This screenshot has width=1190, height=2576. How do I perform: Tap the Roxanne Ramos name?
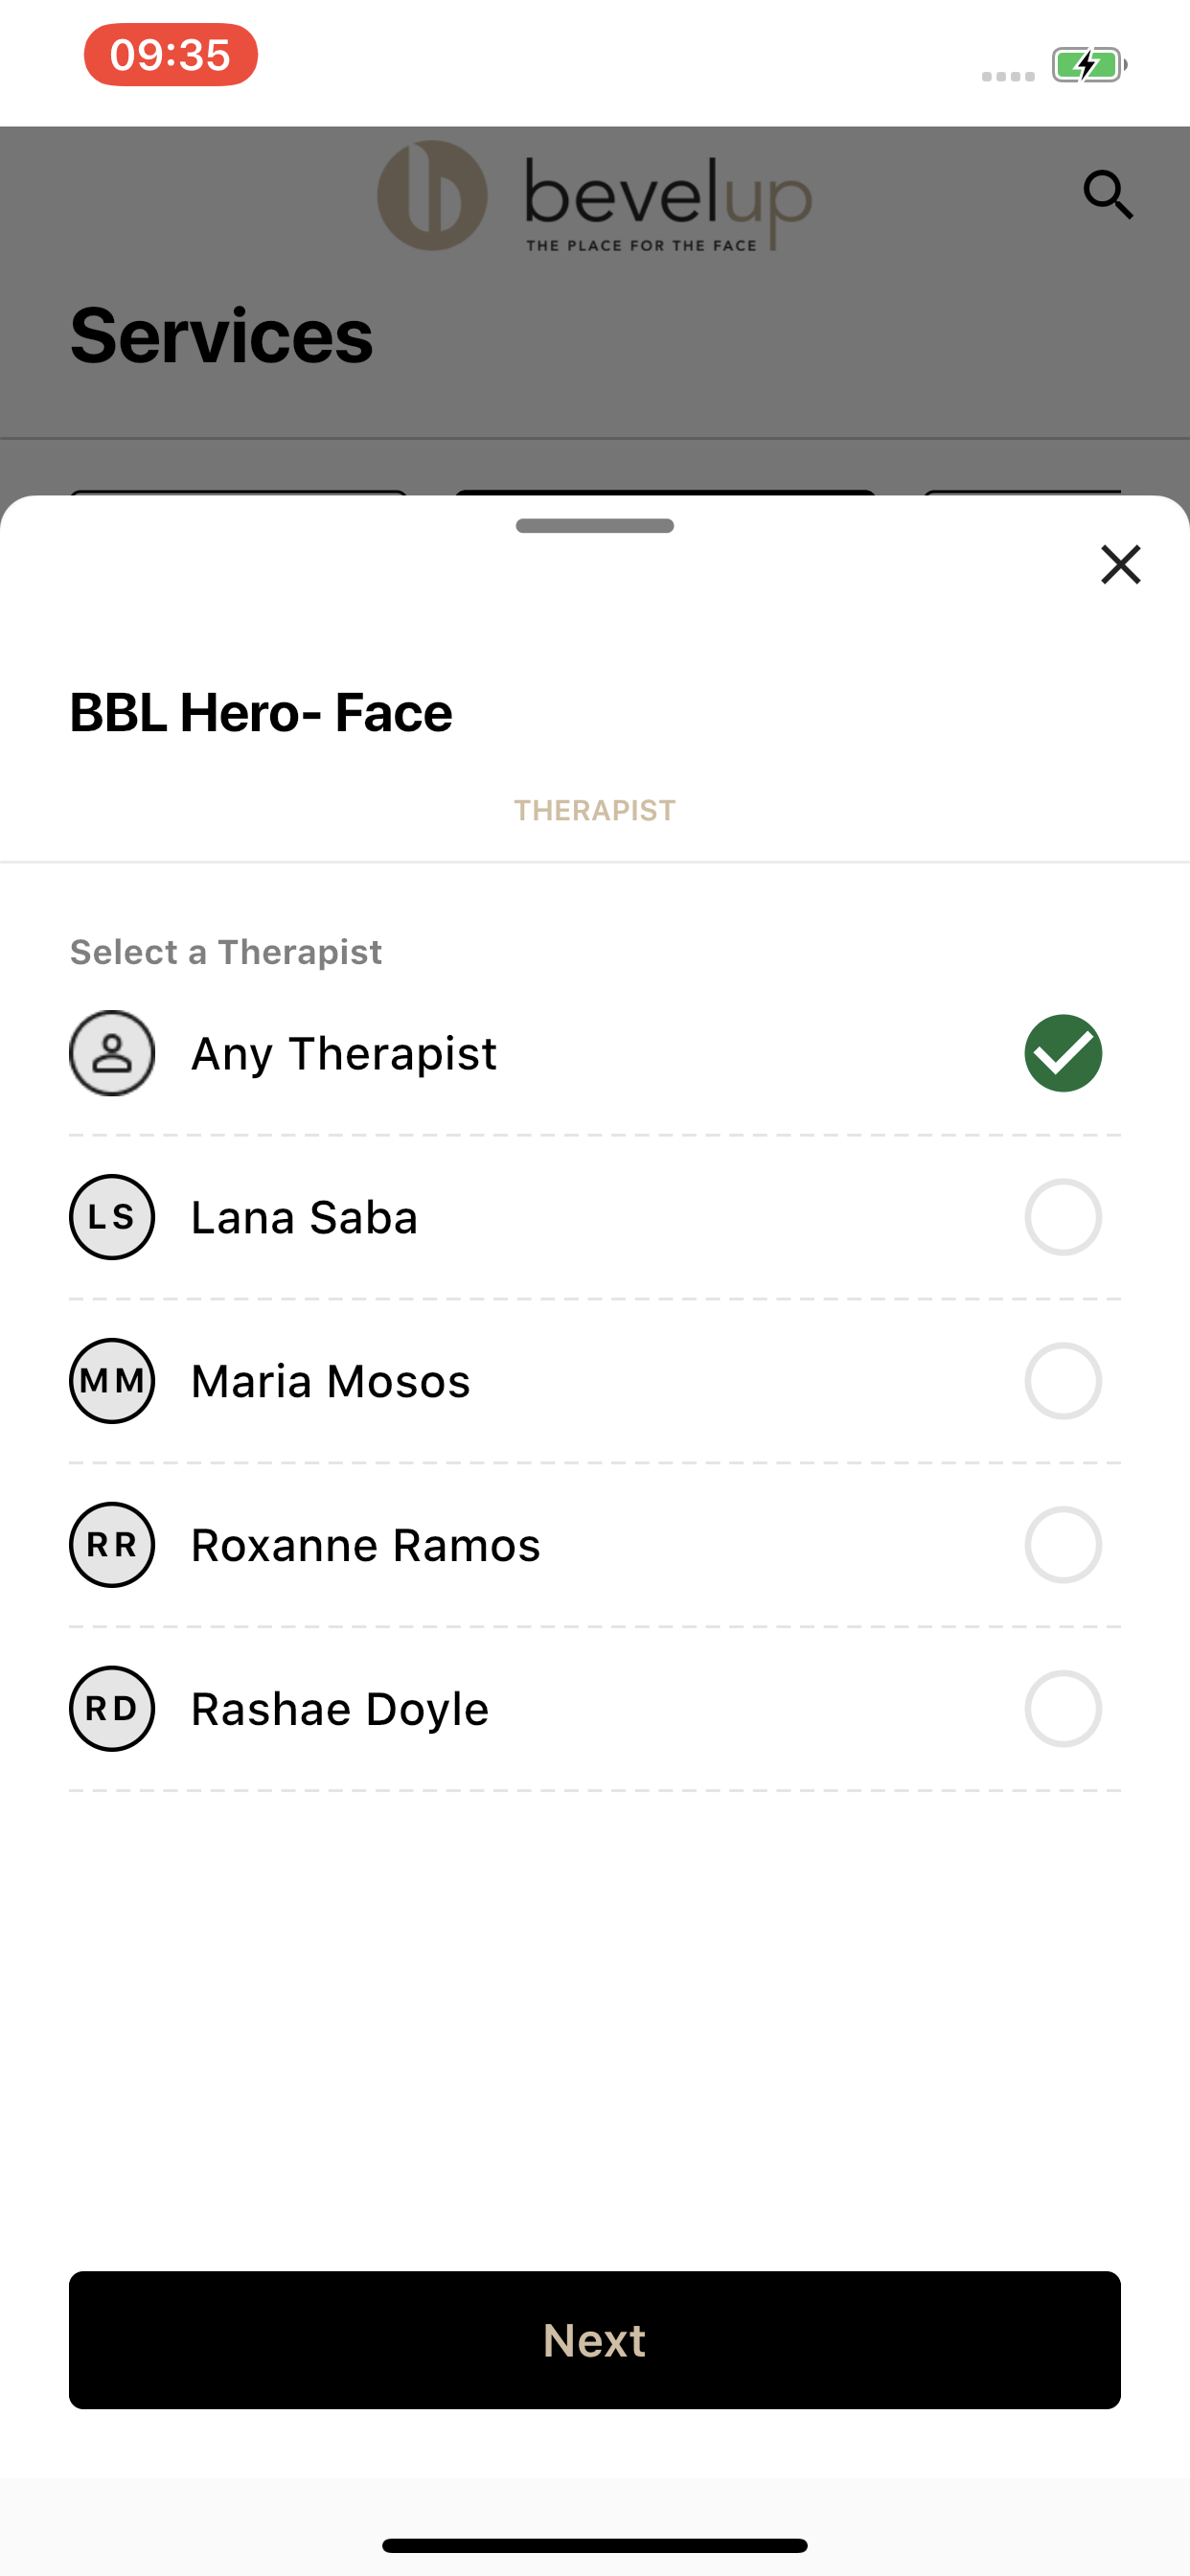(x=366, y=1545)
